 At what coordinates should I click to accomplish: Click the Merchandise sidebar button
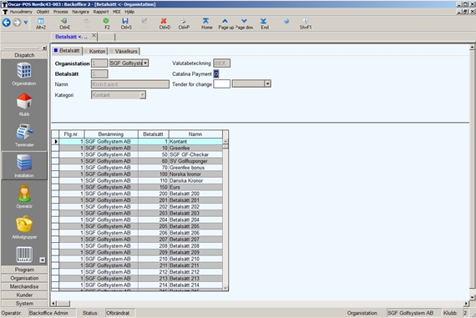(x=24, y=286)
